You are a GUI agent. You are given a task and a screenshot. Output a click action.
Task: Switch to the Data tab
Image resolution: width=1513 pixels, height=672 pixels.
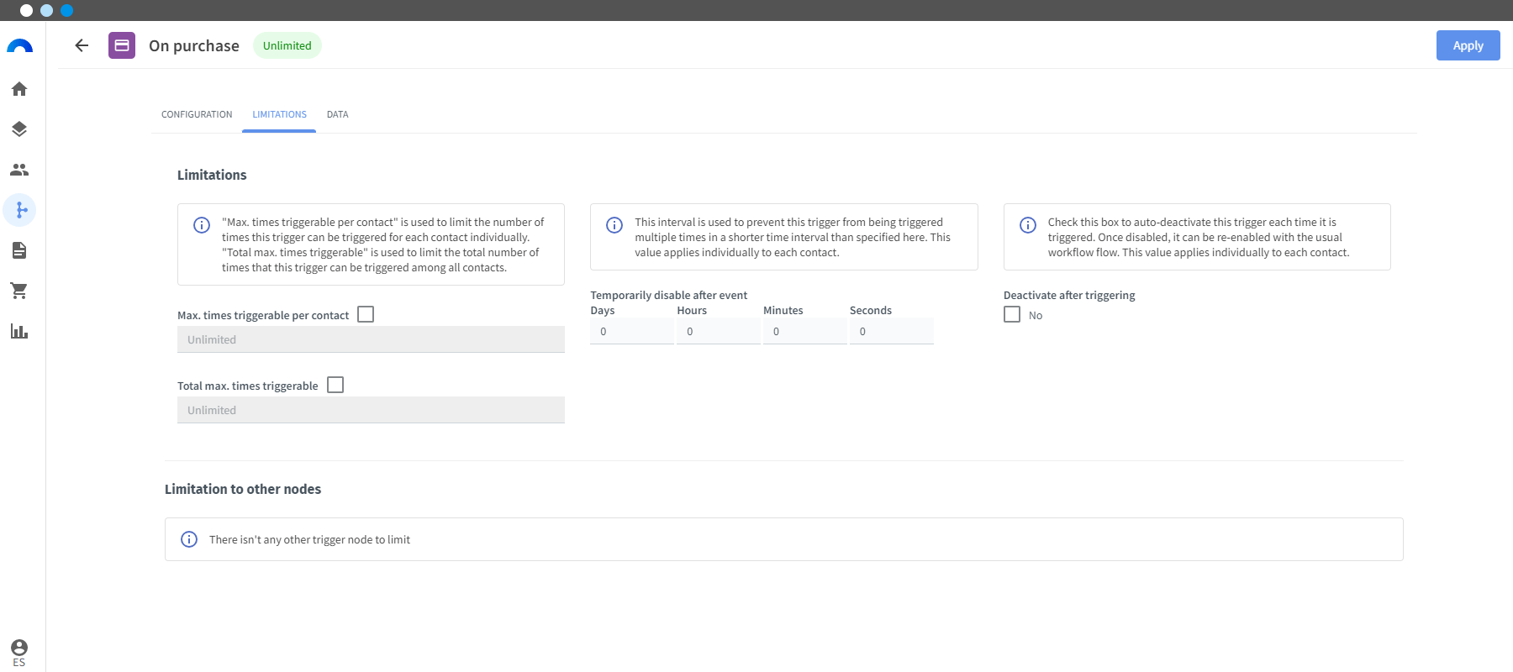338,114
